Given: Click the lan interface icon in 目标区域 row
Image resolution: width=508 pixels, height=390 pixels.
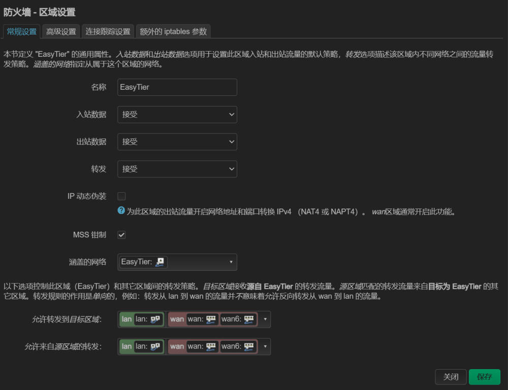Looking at the screenshot, I should [x=155, y=320].
